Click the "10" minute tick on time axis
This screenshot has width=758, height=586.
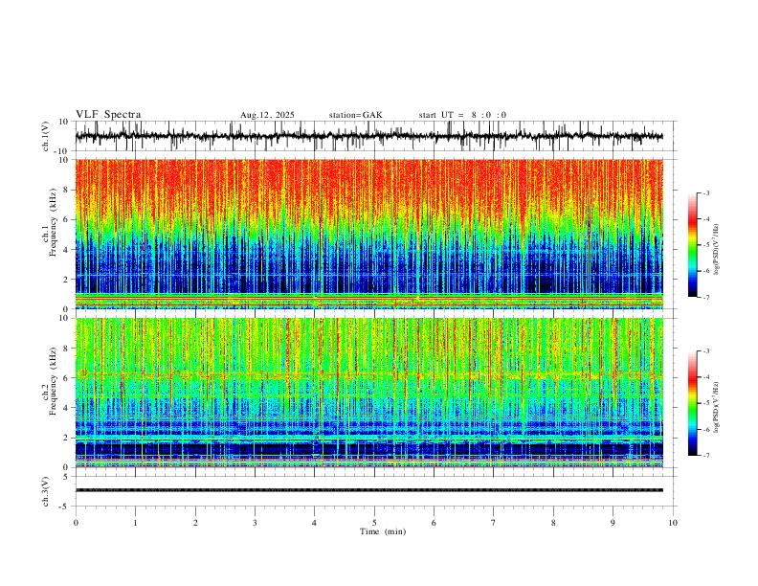click(673, 523)
